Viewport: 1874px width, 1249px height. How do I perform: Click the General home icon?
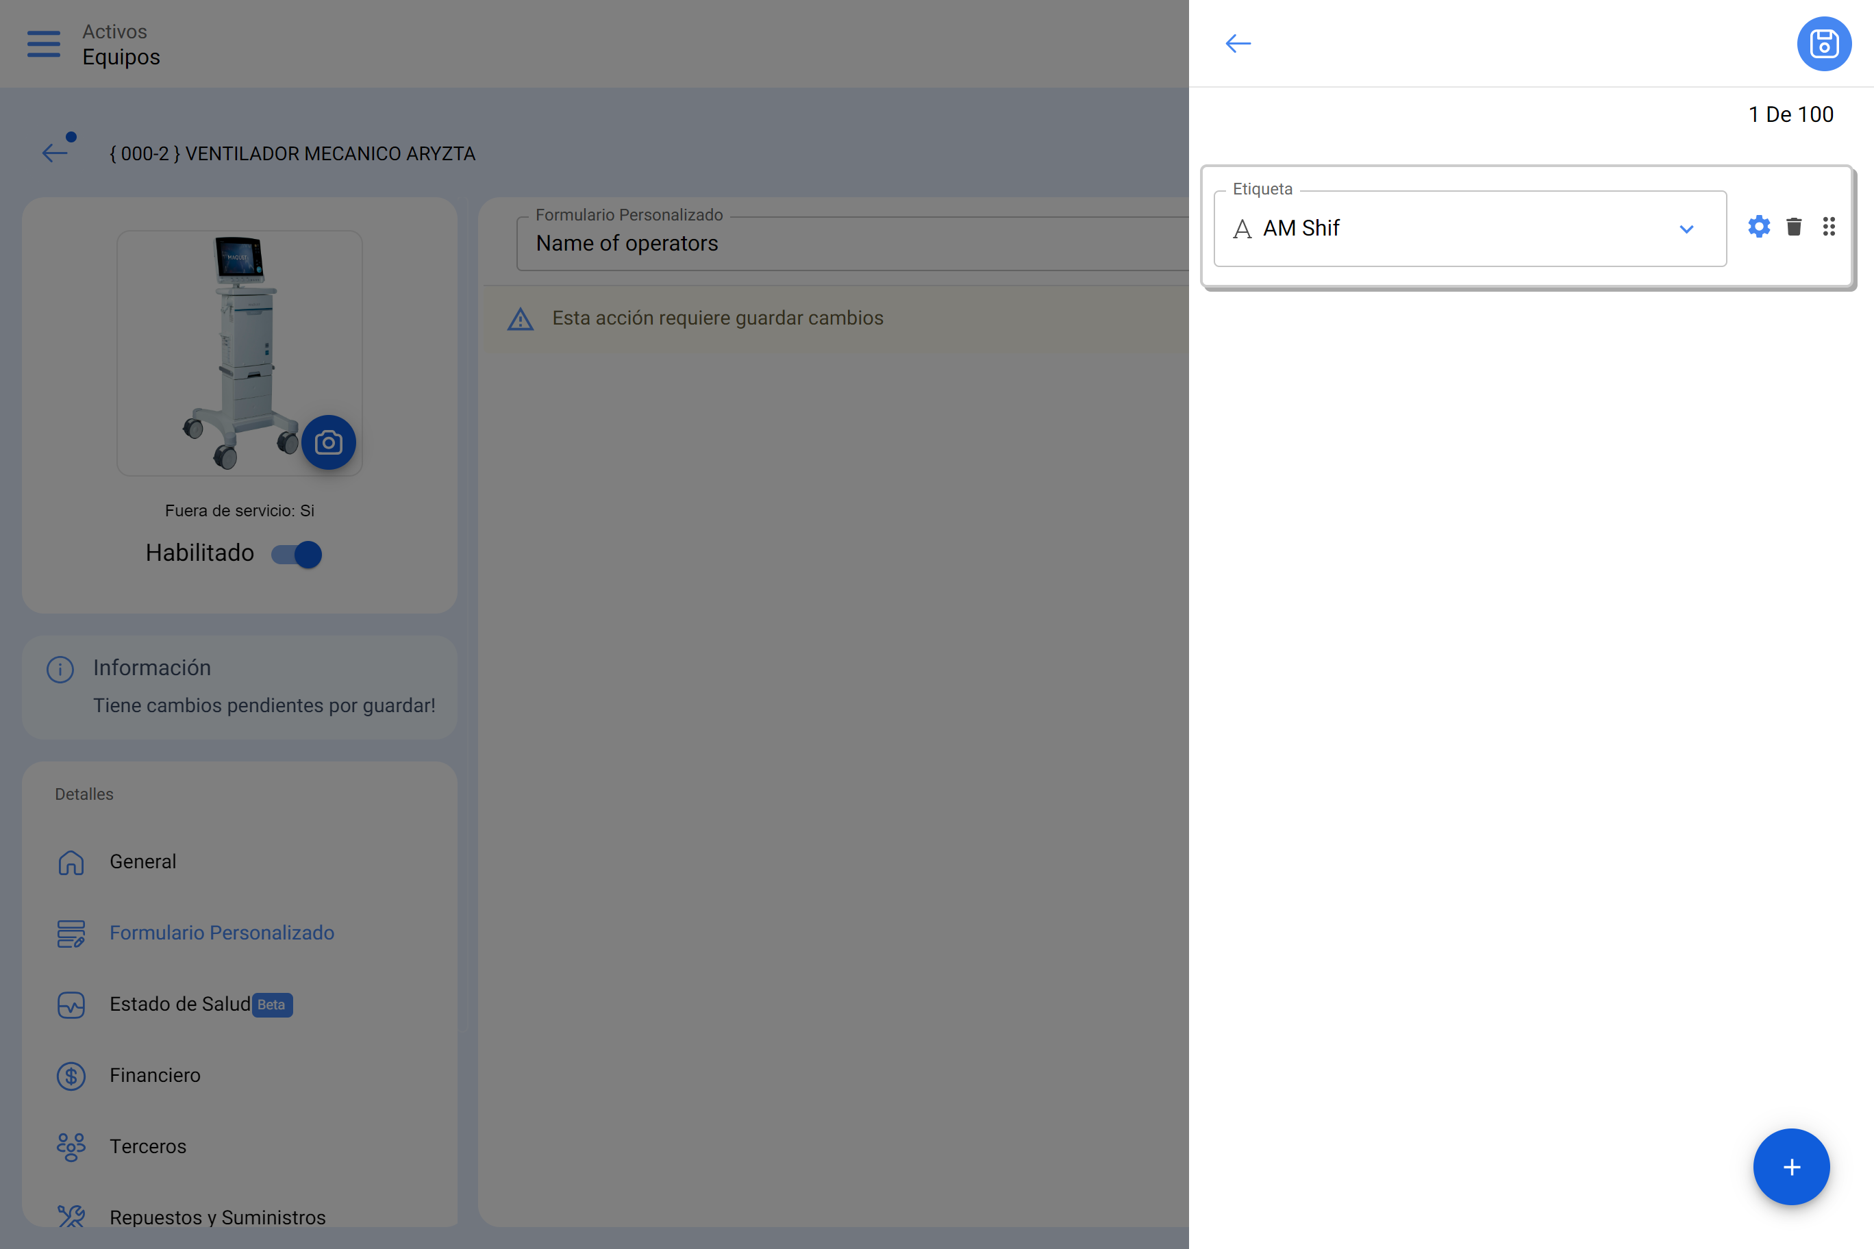click(x=71, y=862)
